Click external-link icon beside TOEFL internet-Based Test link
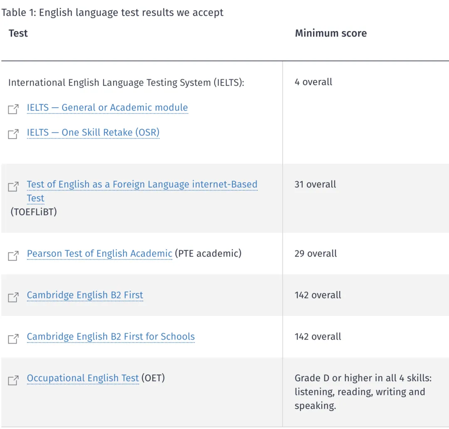The image size is (449, 429). click(13, 186)
